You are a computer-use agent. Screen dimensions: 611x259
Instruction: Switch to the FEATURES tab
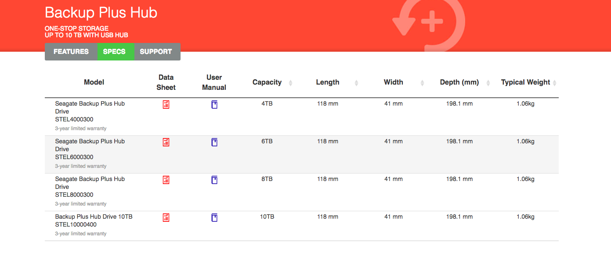click(x=71, y=52)
